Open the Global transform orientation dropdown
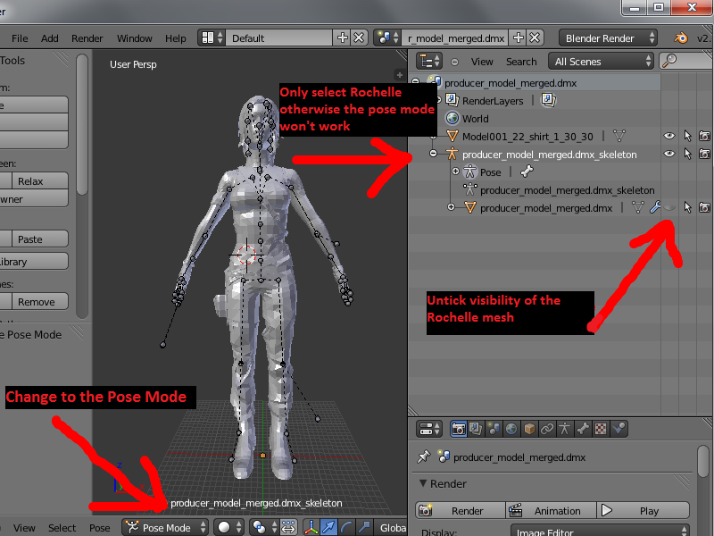The width and height of the screenshot is (714, 536). [x=391, y=527]
